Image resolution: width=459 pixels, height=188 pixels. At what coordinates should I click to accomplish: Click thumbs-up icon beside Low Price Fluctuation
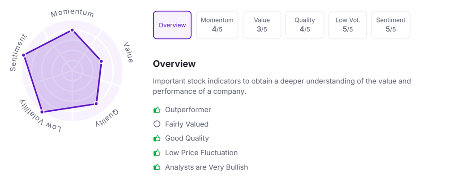pyautogui.click(x=157, y=153)
